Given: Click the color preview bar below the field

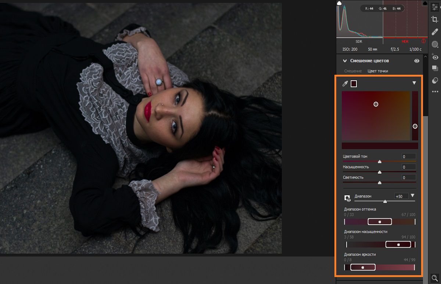Looking at the screenshot, I should point(380,146).
